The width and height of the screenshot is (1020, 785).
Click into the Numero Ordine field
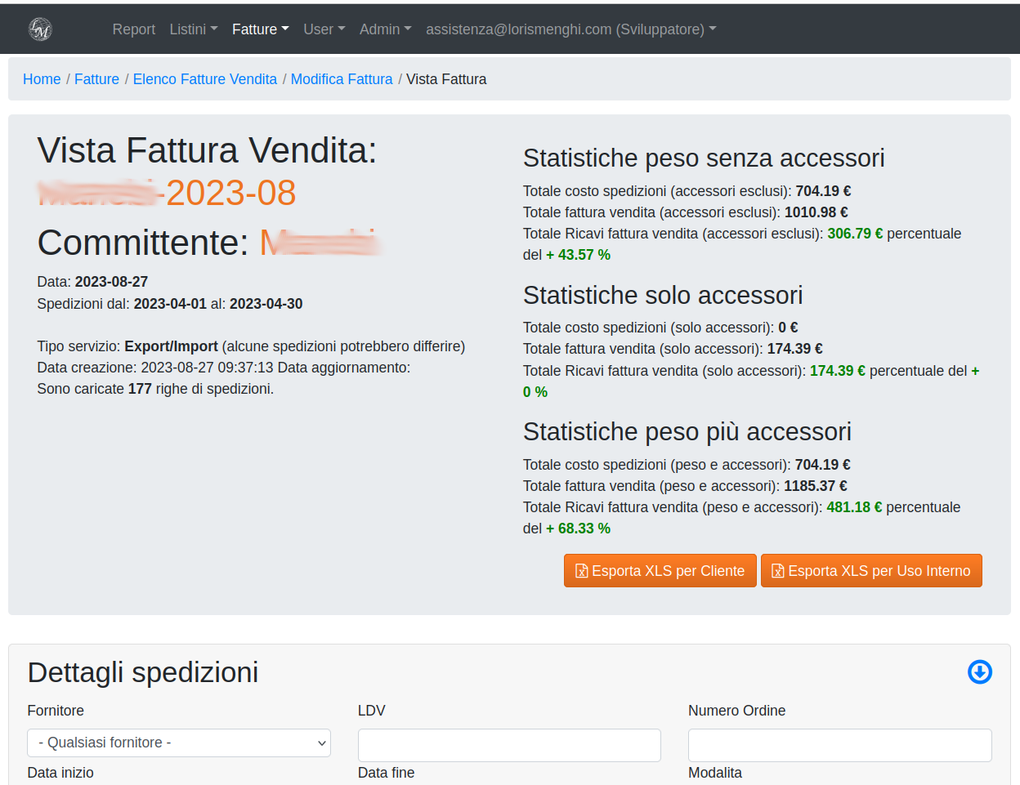(839, 745)
